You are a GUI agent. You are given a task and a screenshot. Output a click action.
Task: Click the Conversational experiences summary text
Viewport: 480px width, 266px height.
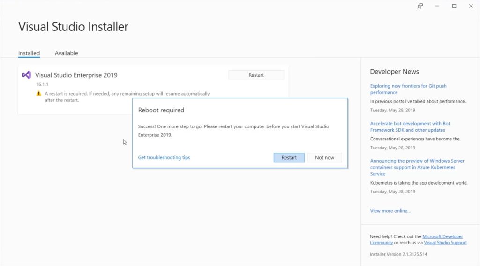click(x=416, y=139)
